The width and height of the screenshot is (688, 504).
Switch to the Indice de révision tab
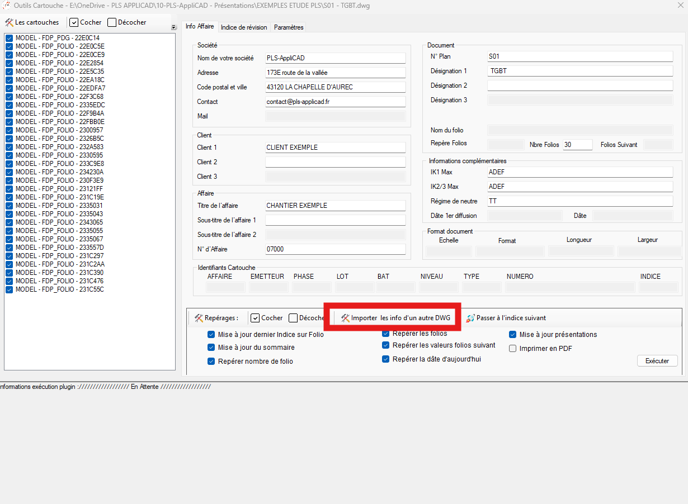point(245,27)
